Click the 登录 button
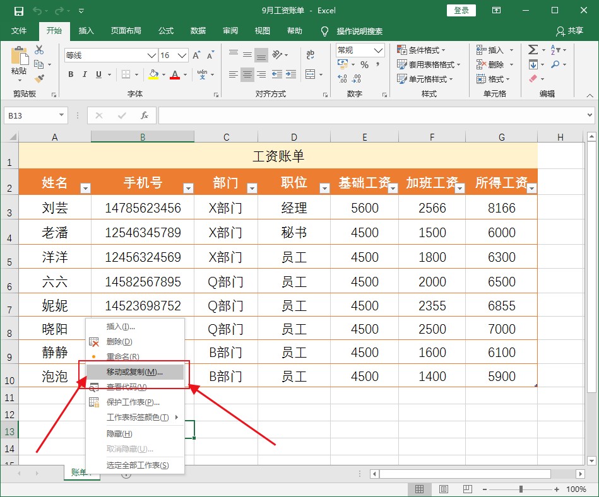Image resolution: width=599 pixels, height=497 pixels. click(x=461, y=10)
